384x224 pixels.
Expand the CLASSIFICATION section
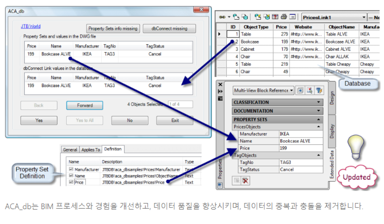(x=319, y=102)
